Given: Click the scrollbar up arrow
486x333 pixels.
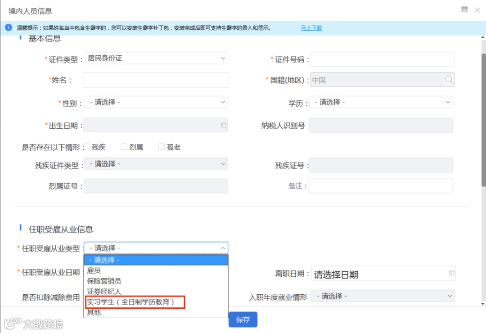Looking at the screenshot, I should click(x=483, y=37).
